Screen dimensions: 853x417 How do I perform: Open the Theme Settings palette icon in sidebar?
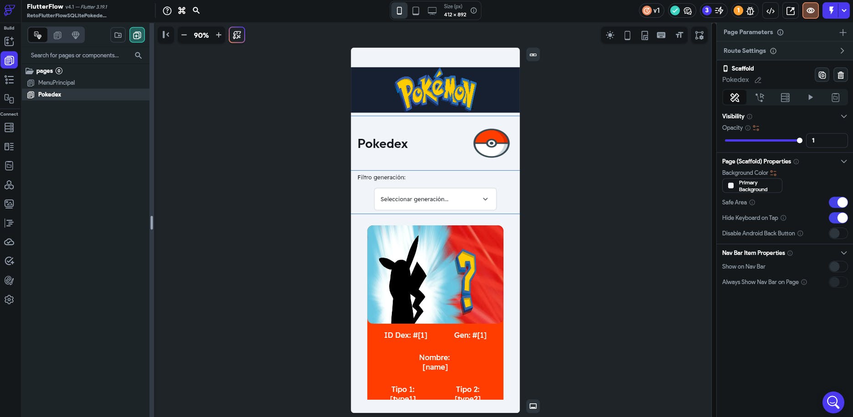pyautogui.click(x=9, y=280)
